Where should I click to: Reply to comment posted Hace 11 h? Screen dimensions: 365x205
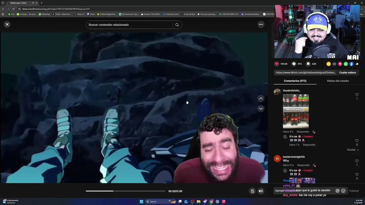point(303,165)
